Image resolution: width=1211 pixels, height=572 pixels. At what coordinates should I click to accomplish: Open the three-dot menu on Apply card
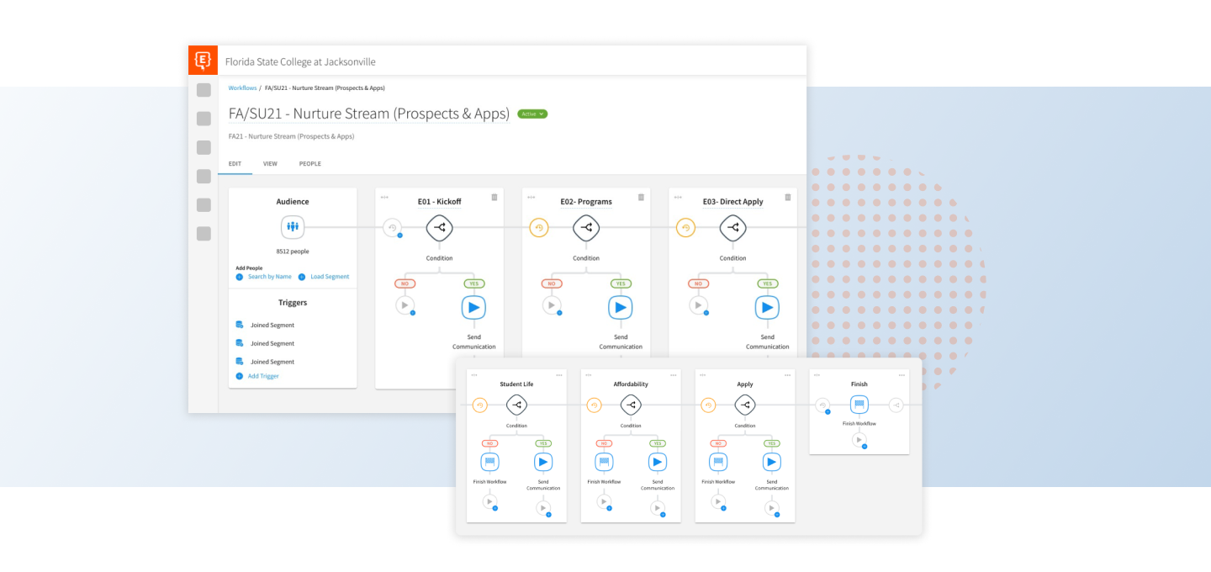pyautogui.click(x=788, y=375)
